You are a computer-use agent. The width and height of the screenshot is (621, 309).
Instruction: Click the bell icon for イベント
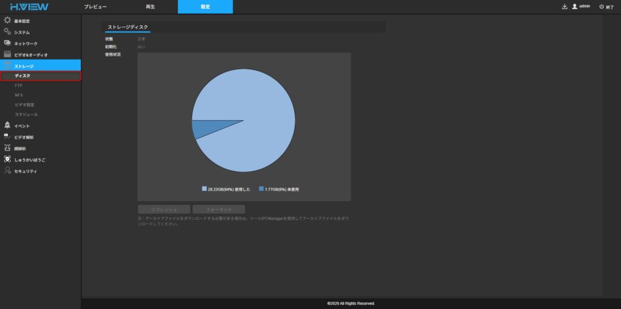[x=7, y=125]
